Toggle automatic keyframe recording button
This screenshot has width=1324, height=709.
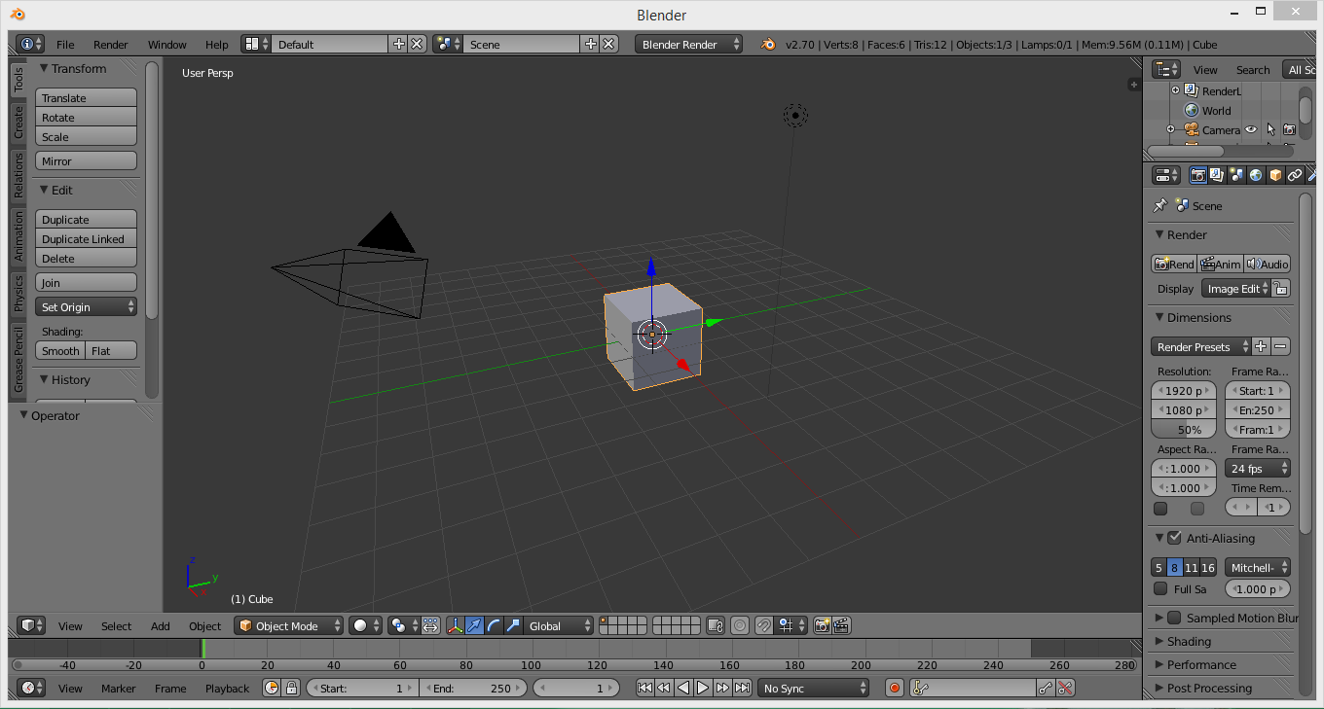pos(895,688)
